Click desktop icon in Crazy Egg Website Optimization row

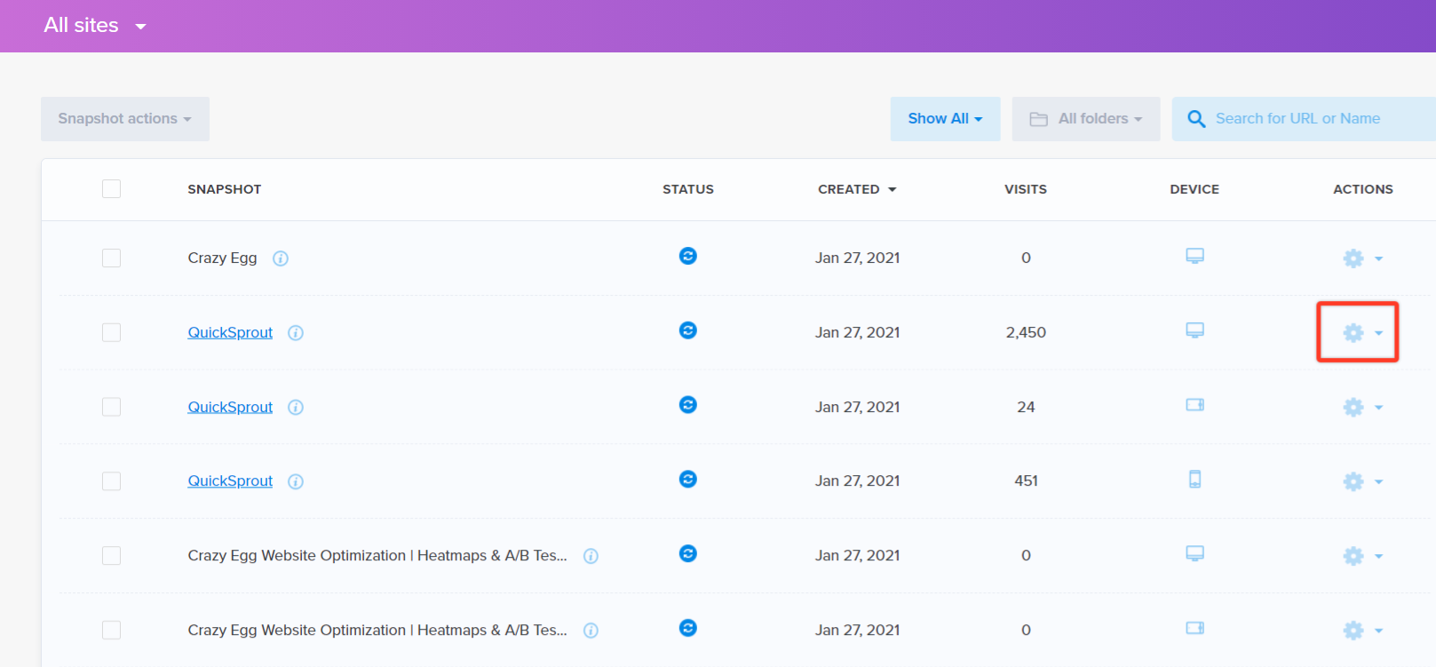pyautogui.click(x=1195, y=554)
